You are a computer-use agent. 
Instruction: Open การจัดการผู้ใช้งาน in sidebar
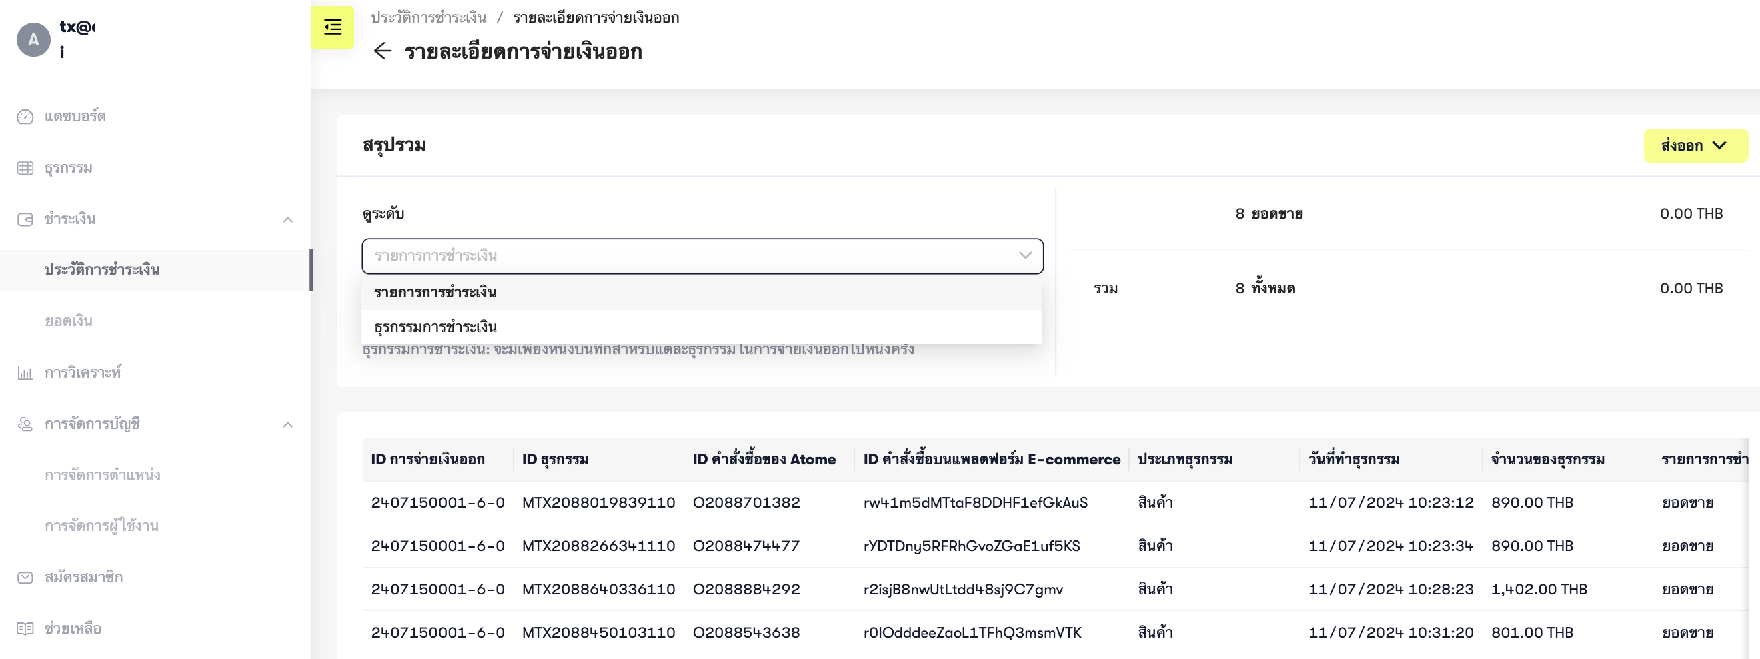tap(101, 526)
